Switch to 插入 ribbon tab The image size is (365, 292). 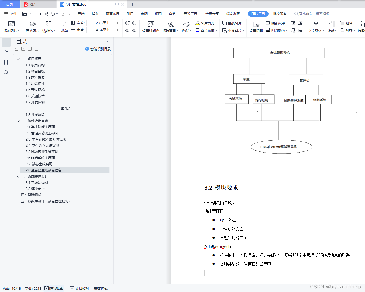tap(95, 14)
